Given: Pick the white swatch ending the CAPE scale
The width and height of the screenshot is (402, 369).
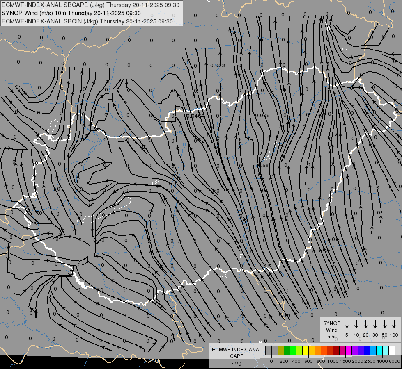Looking at the screenshot, I should pos(392,351).
